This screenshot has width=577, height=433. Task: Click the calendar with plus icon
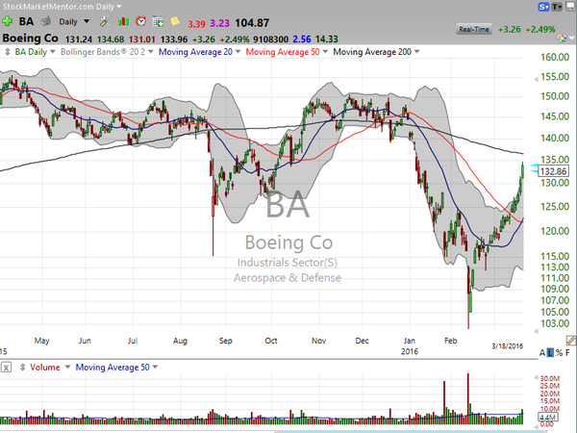(x=159, y=22)
